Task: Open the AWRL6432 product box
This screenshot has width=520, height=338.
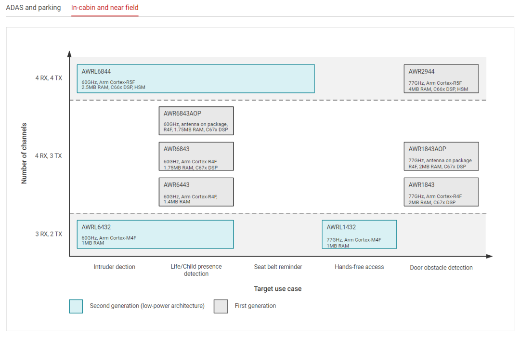Action: pos(155,234)
